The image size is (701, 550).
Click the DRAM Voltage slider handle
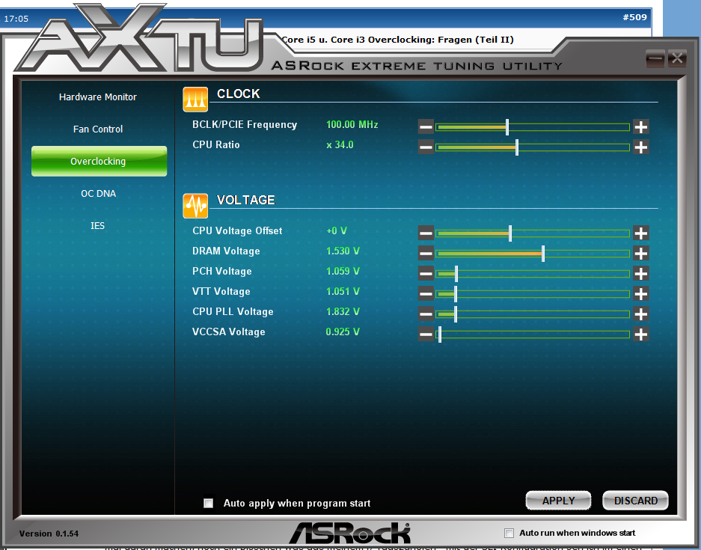coord(543,254)
